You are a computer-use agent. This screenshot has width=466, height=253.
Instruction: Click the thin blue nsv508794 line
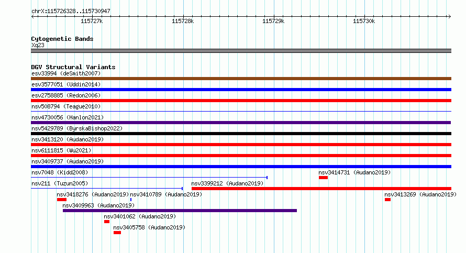tap(241, 111)
